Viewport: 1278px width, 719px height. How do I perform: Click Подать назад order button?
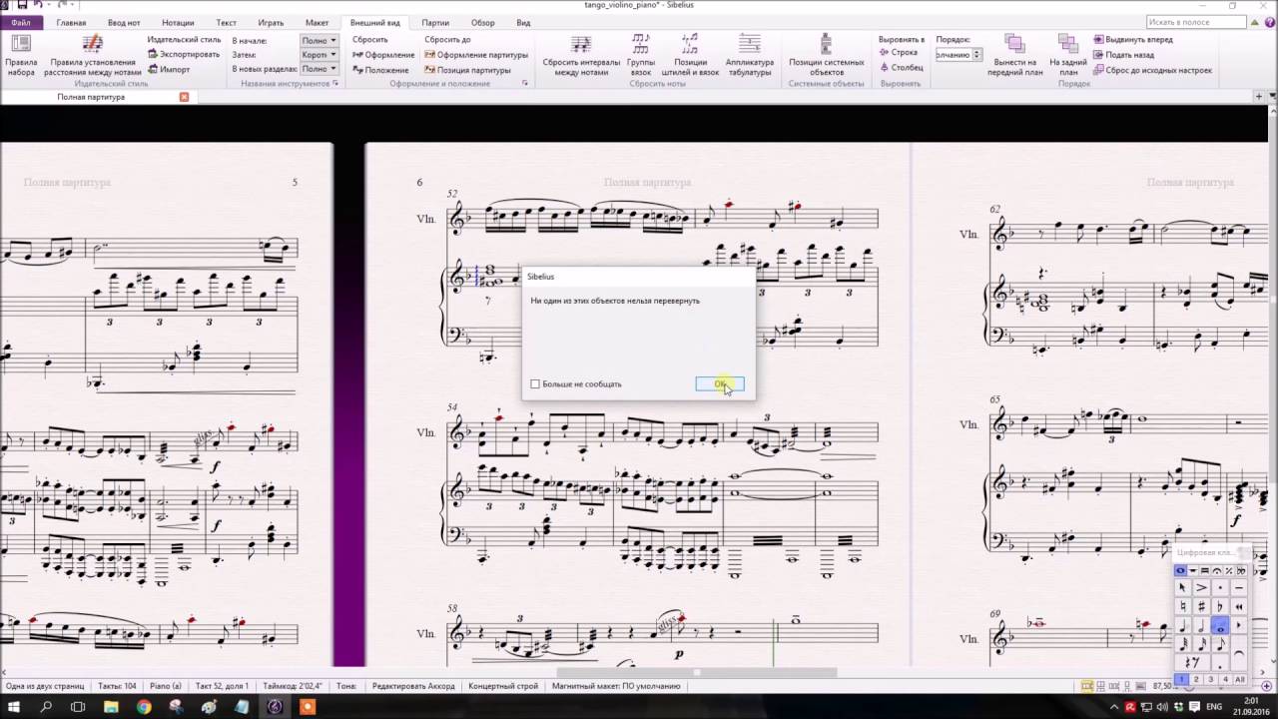(1124, 55)
